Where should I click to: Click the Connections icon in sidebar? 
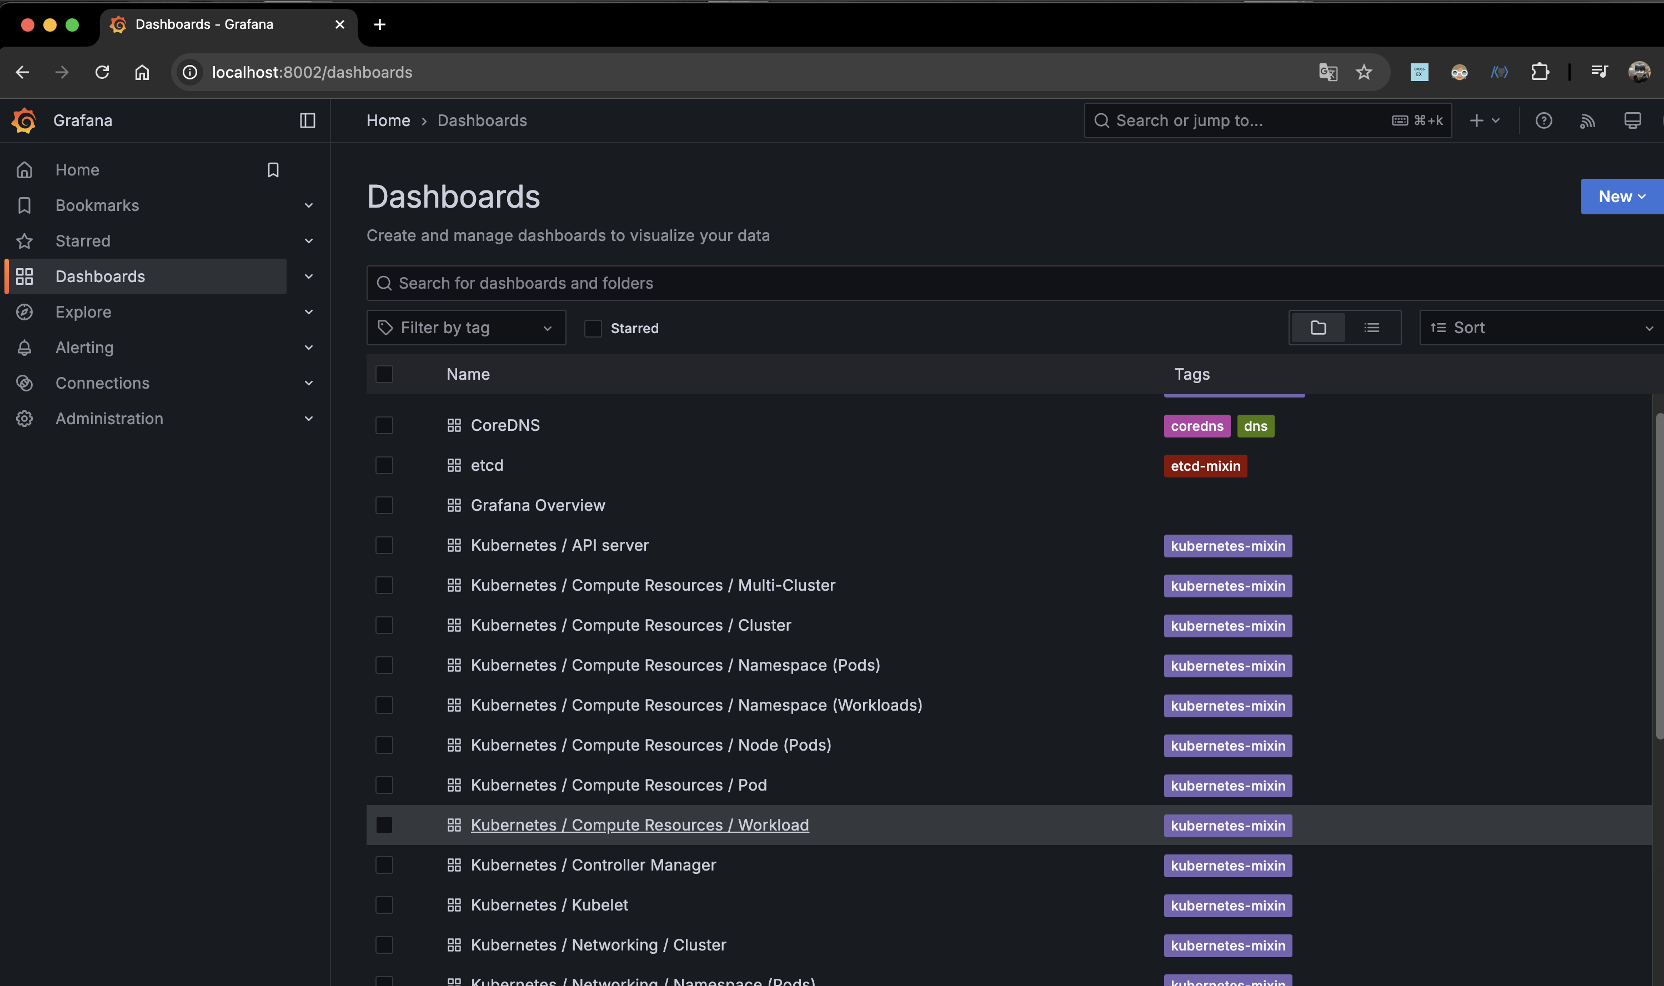[24, 384]
